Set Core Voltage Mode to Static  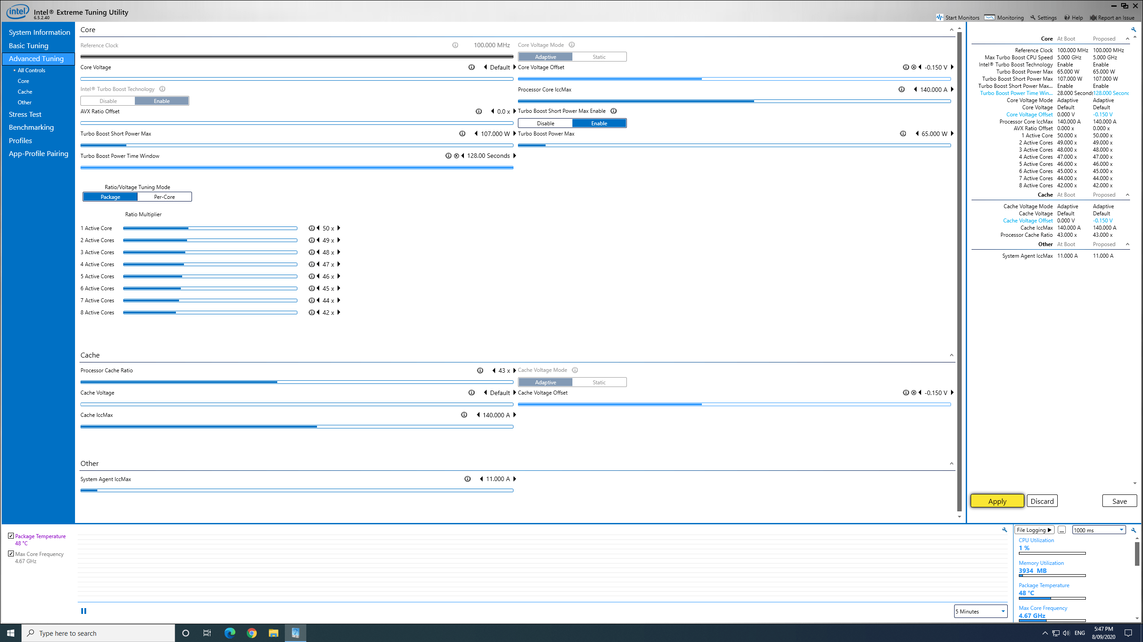(599, 57)
